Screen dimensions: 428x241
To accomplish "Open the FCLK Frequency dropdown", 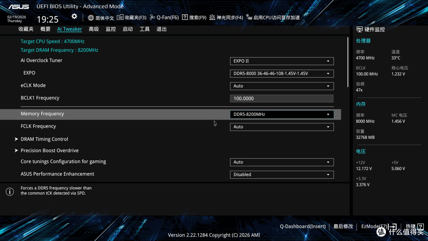I will tap(282, 127).
